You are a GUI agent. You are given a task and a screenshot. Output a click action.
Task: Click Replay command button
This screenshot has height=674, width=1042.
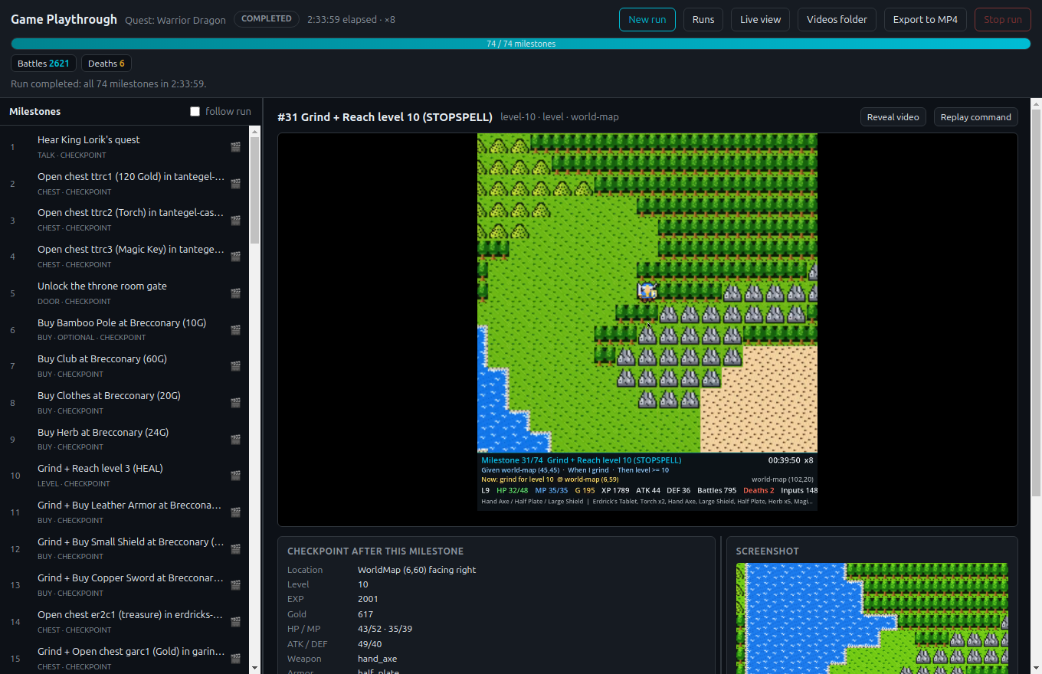coord(975,117)
